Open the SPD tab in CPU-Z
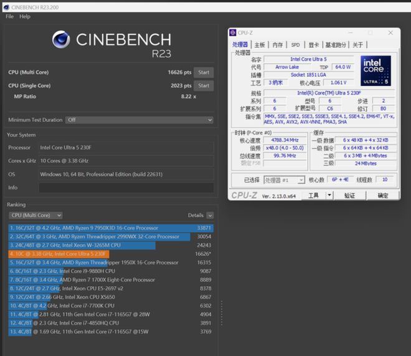 (x=295, y=45)
